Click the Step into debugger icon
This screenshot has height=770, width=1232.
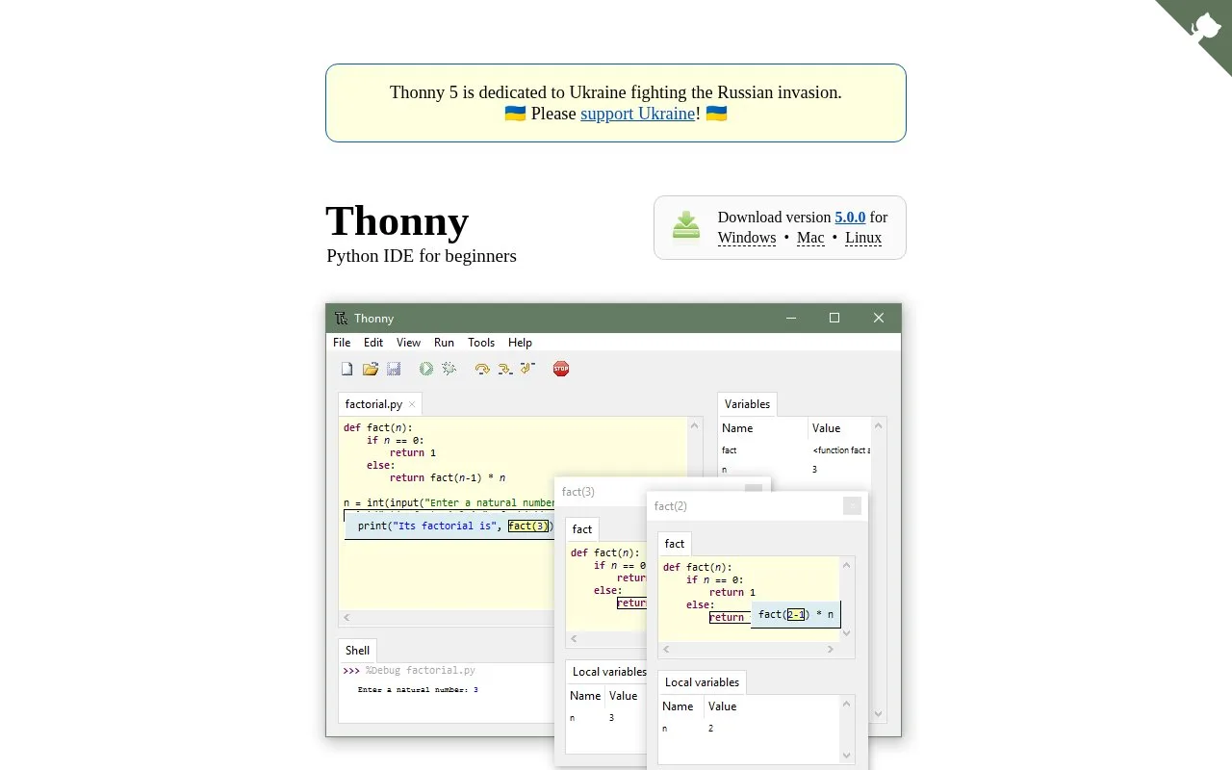[505, 369]
